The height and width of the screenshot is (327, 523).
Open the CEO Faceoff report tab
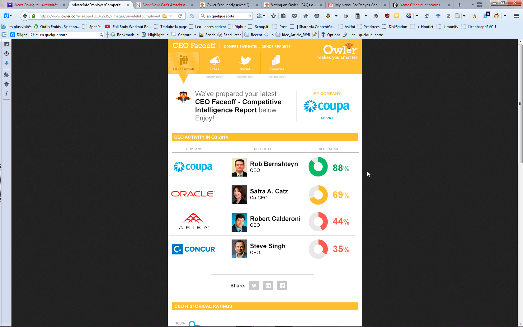click(184, 63)
